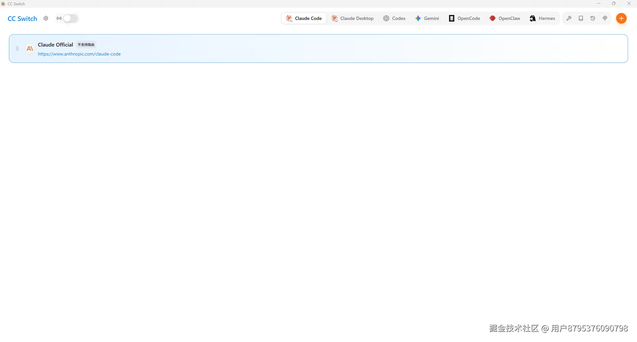Click the "不支持路由" badge

coord(86,45)
